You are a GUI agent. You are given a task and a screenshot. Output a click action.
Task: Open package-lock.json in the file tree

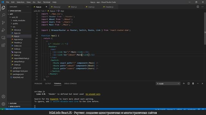click(20, 71)
